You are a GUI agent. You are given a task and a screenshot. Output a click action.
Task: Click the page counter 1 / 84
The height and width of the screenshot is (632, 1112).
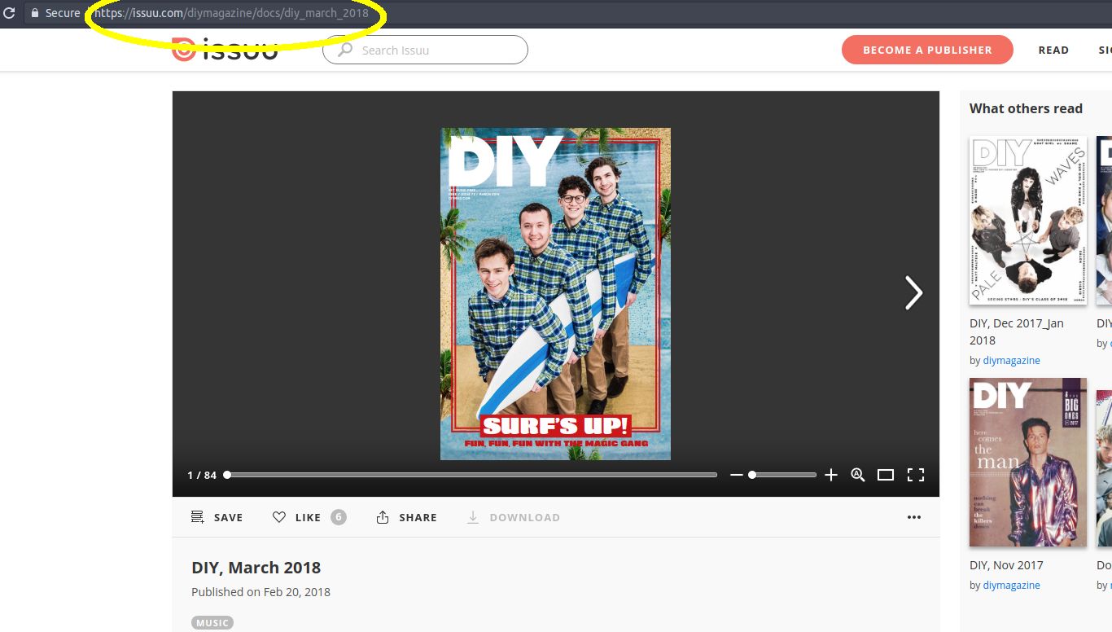tap(202, 475)
